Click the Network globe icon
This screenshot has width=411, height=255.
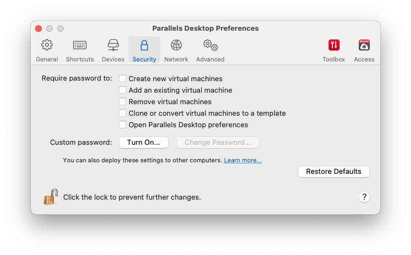coord(176,45)
